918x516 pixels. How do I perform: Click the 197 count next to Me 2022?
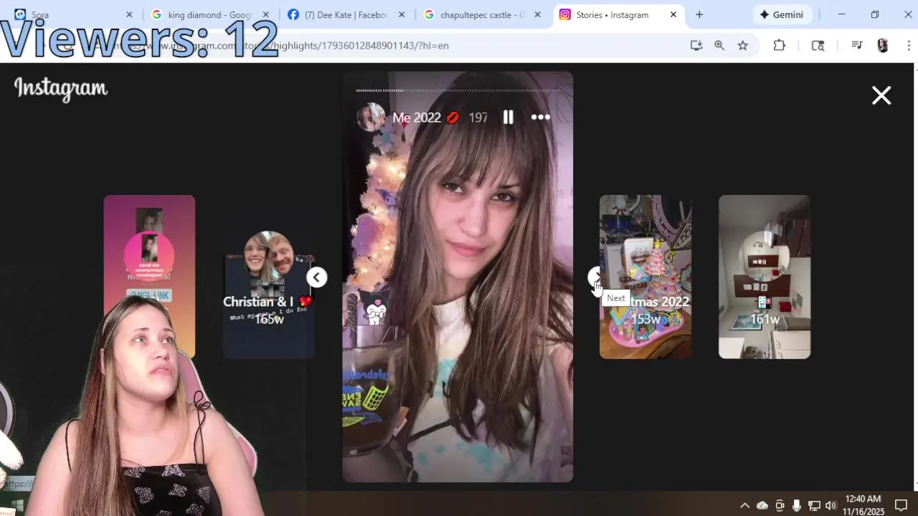click(478, 118)
